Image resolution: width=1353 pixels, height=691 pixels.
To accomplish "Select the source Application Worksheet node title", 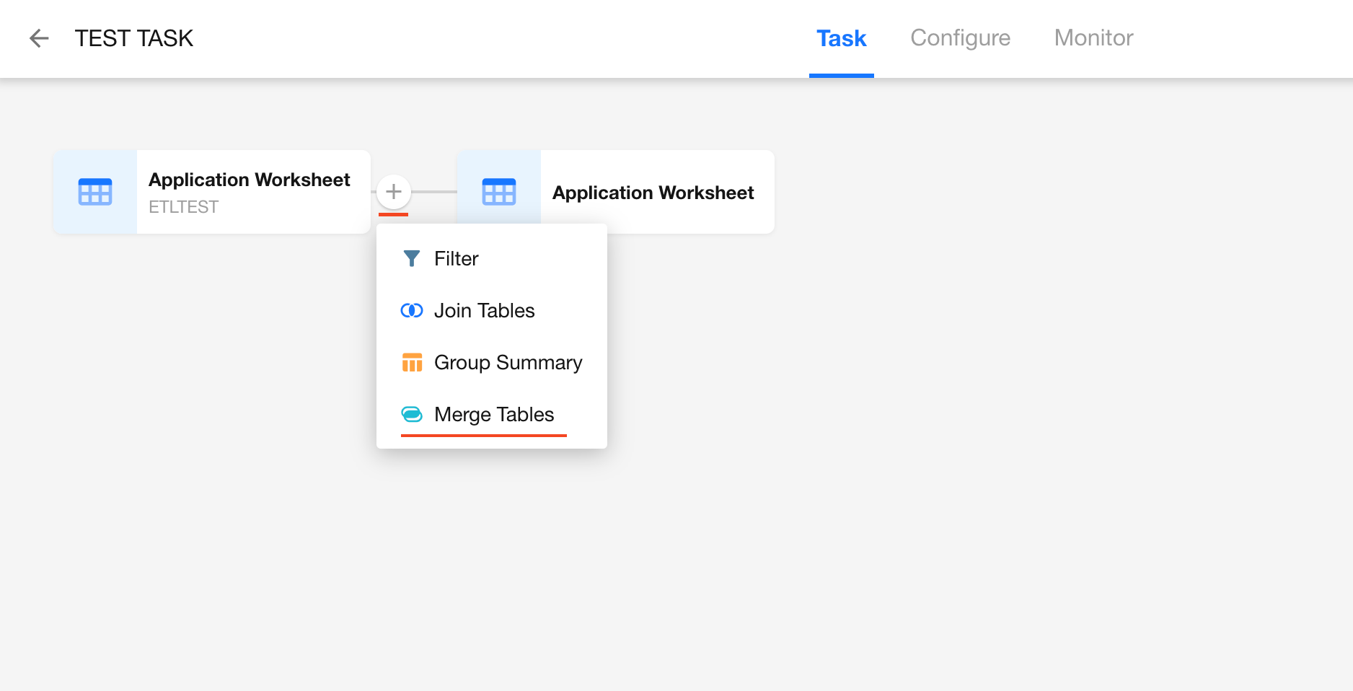I will (249, 180).
